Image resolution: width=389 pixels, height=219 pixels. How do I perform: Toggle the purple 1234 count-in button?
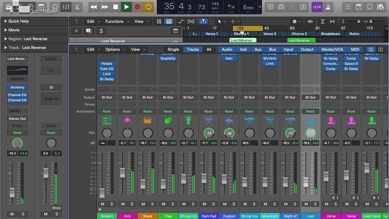pos(317,7)
